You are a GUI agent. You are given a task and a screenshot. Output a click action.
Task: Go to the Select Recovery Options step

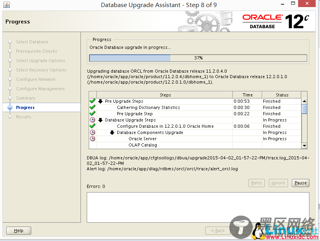coord(41,70)
